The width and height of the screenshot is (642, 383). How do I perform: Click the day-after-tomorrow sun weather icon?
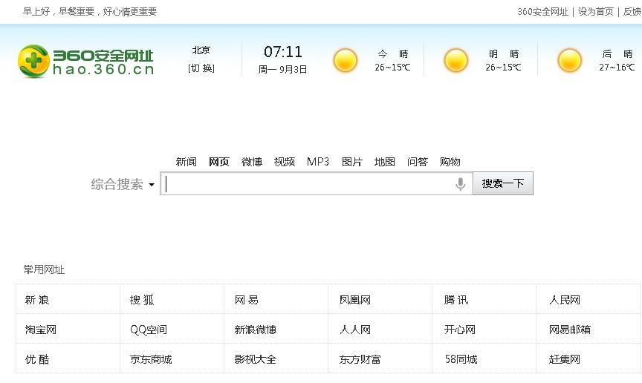570,60
